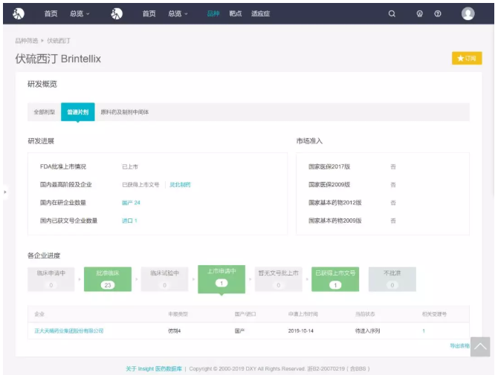Click 已上市 FDA status value
Viewport: 498px width, 375px height.
(x=130, y=166)
